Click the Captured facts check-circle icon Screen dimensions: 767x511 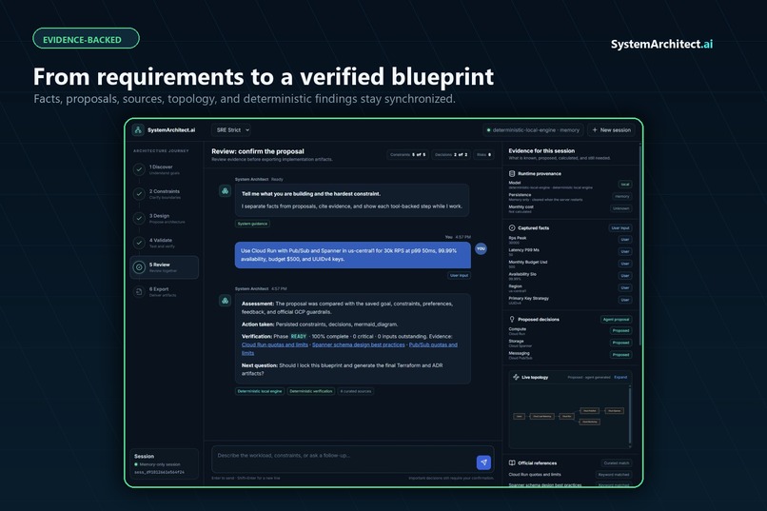pos(512,227)
